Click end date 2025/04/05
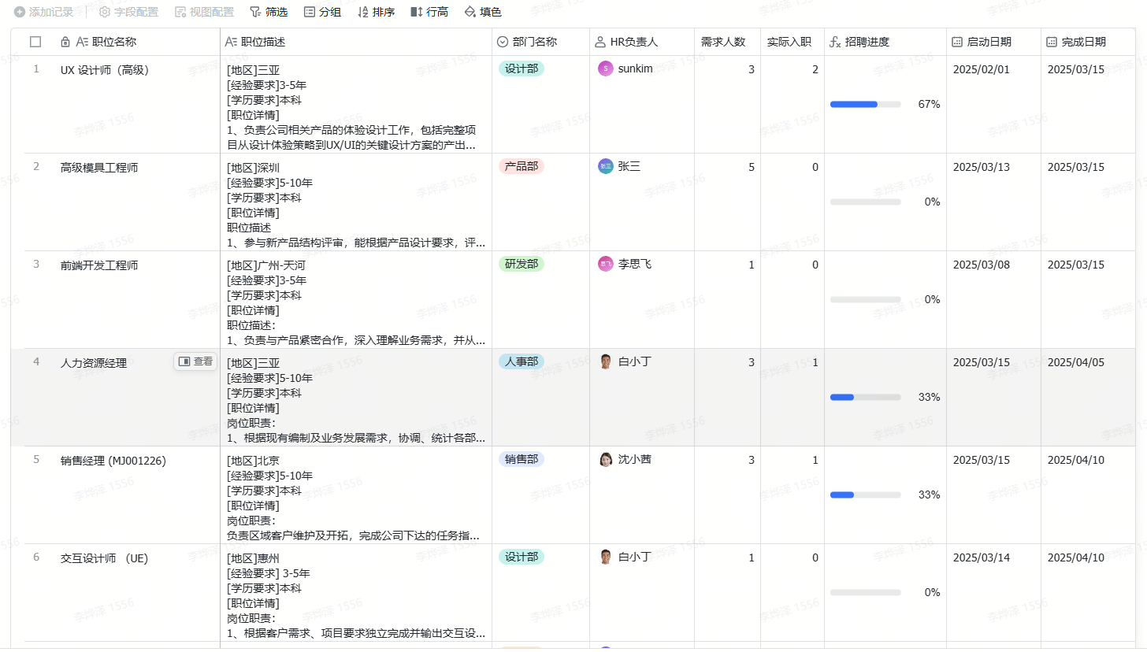 click(x=1075, y=362)
